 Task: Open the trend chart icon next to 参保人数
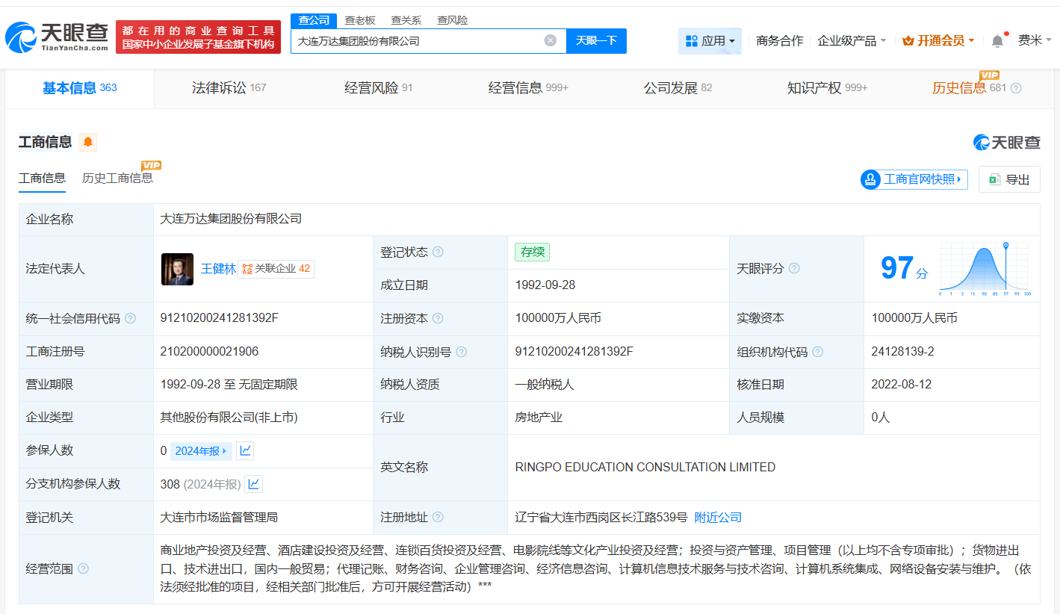click(x=244, y=450)
